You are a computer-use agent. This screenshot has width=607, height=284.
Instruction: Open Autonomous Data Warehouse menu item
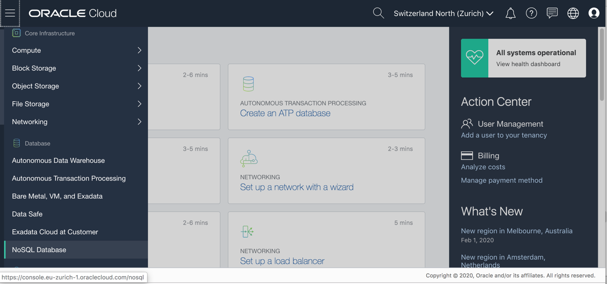click(x=59, y=160)
